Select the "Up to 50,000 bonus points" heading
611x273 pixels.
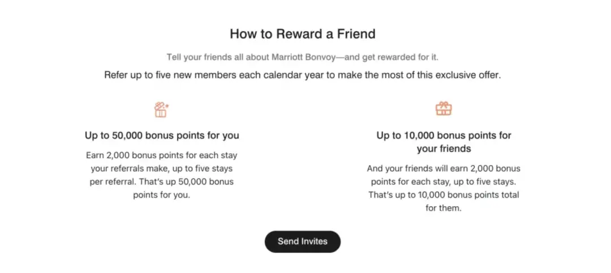(x=162, y=136)
